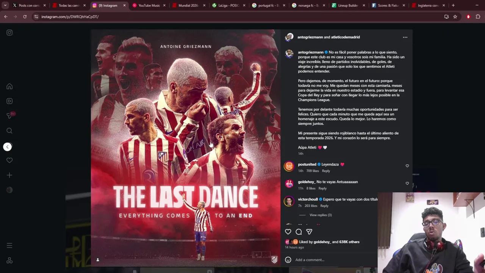Image resolution: width=485 pixels, height=273 pixels.
Task: Open the More hamburger menu in the sidebar
Action: [9, 246]
